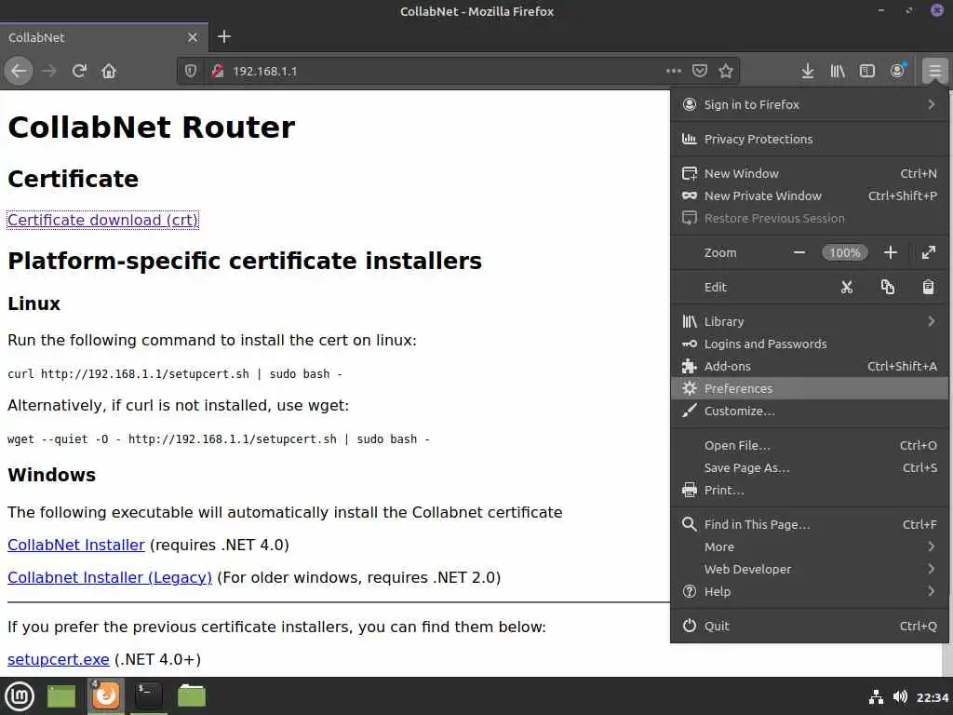Viewport: 953px width, 715px height.
Task: Choose New Window from the menu
Action: pos(810,173)
